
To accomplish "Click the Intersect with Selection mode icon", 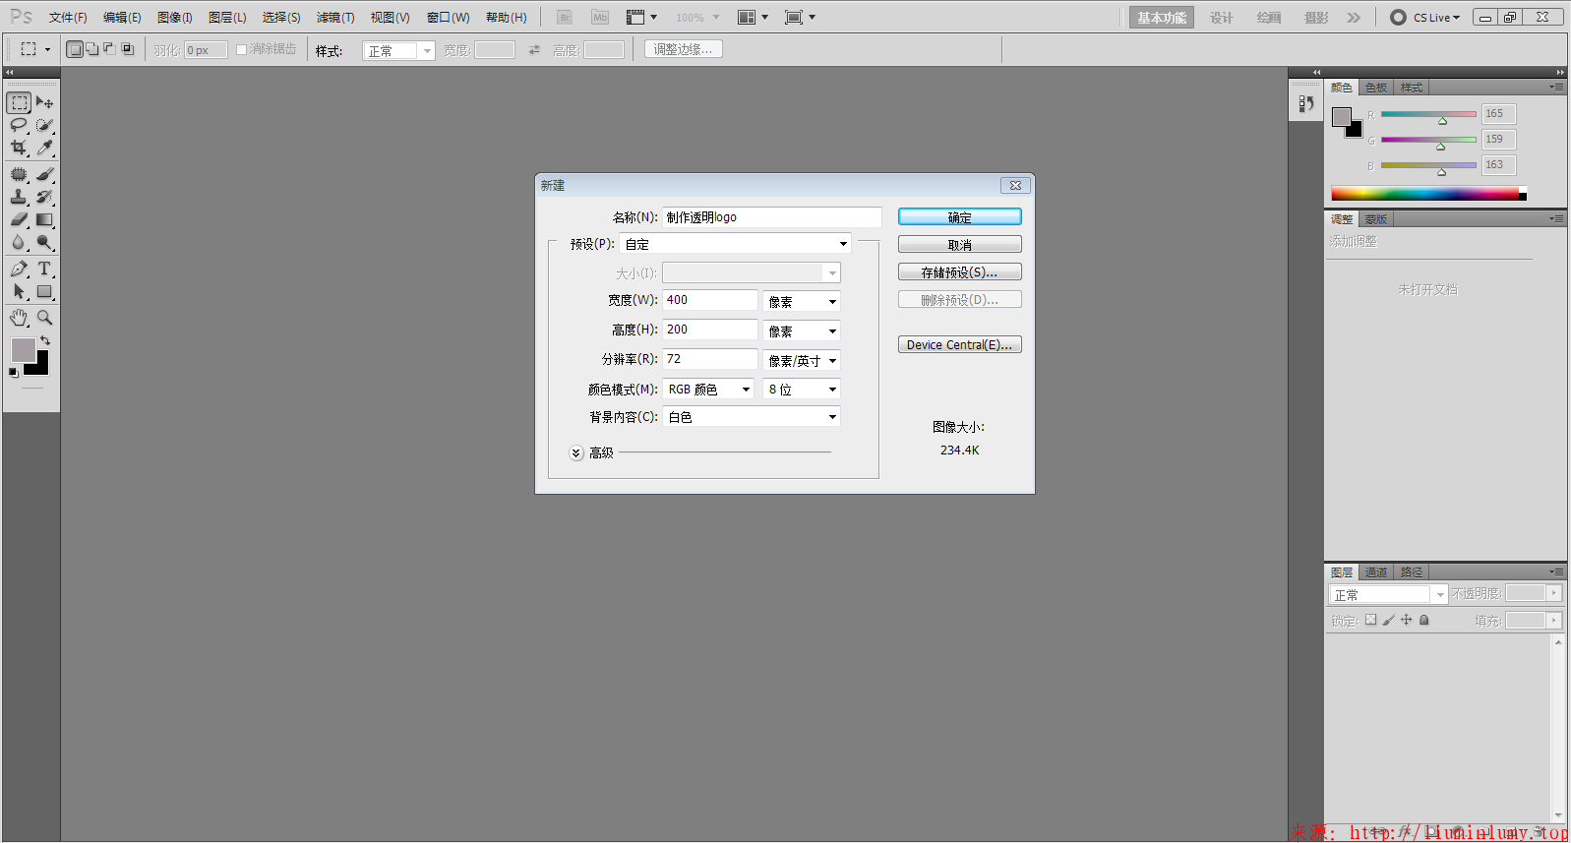I will coord(127,49).
